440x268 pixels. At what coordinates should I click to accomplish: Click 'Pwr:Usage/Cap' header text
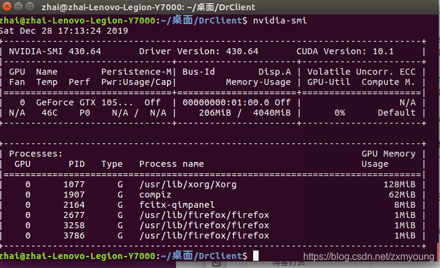click(x=136, y=82)
